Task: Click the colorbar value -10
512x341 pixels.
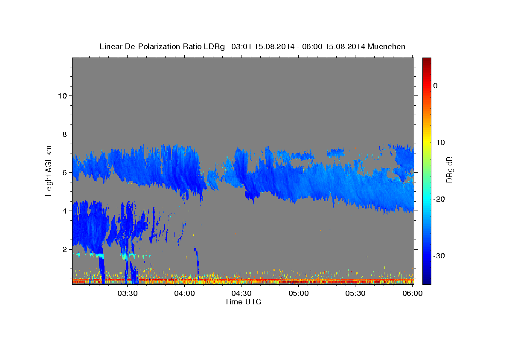Action: (439, 142)
